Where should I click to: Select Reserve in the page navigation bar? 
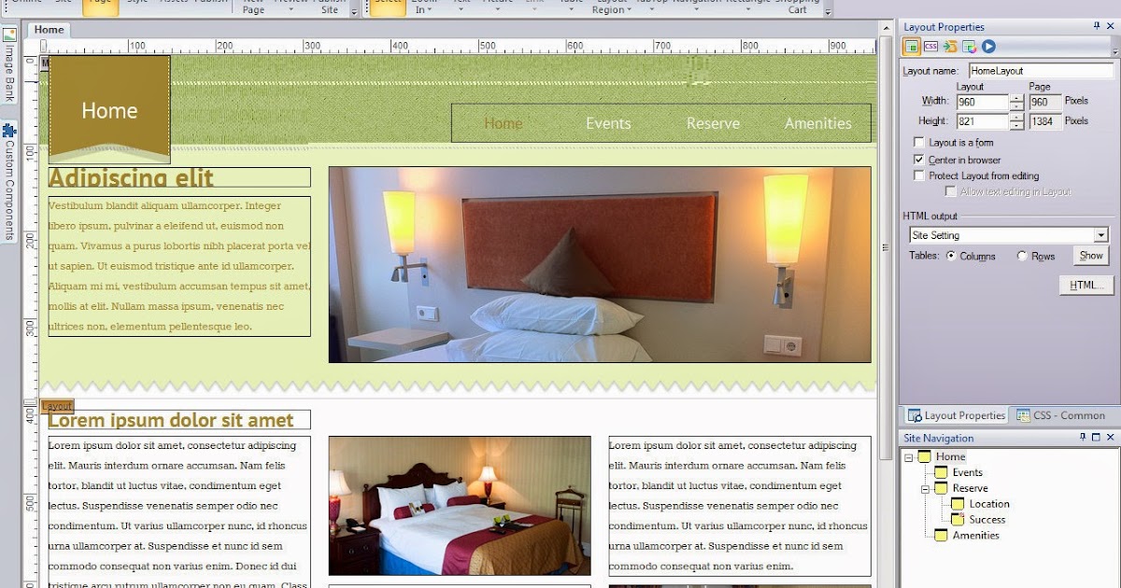(713, 123)
